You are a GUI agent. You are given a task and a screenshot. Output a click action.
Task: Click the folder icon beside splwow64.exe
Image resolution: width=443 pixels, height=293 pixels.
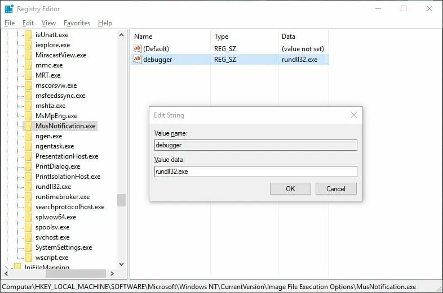(28, 218)
